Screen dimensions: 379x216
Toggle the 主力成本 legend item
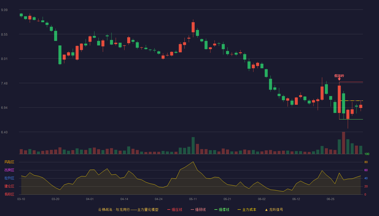(247, 210)
